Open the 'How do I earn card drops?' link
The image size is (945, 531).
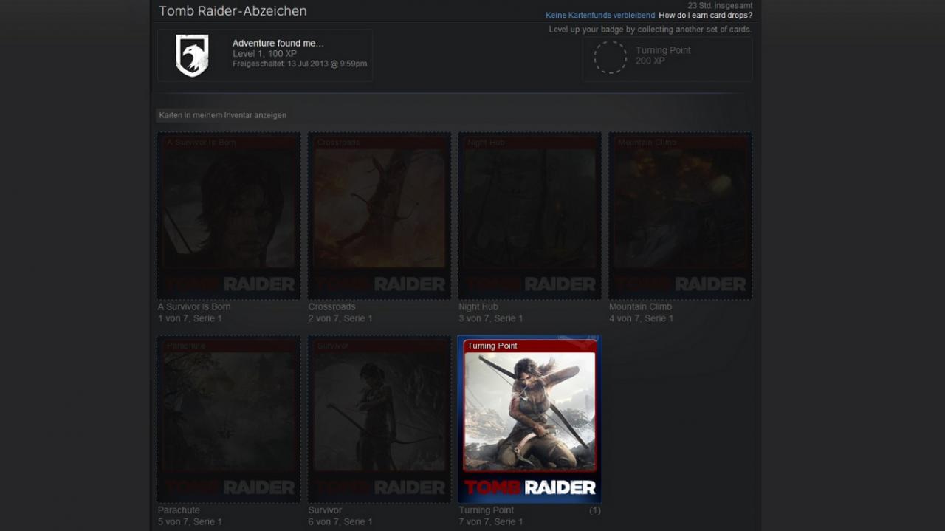pyautogui.click(x=705, y=16)
